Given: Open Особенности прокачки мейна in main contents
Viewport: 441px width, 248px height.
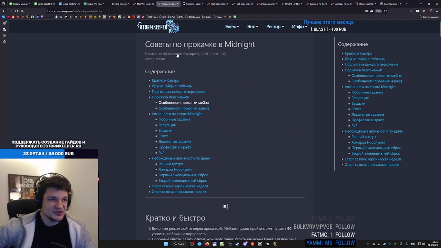Looking at the screenshot, I should point(183,103).
